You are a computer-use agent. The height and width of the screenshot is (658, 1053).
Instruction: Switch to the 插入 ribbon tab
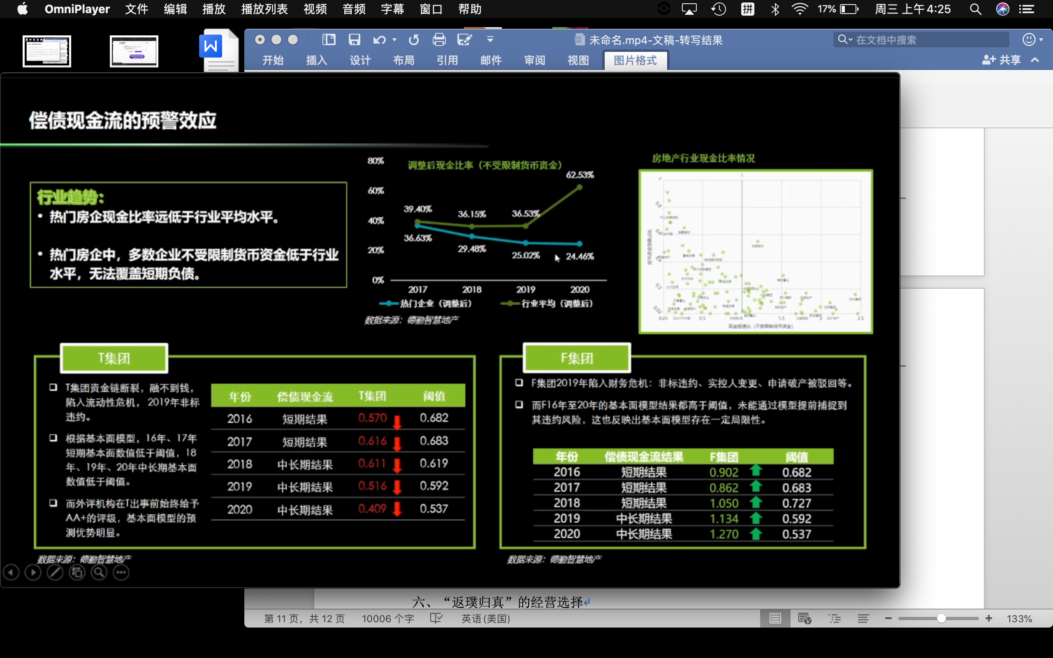(316, 60)
